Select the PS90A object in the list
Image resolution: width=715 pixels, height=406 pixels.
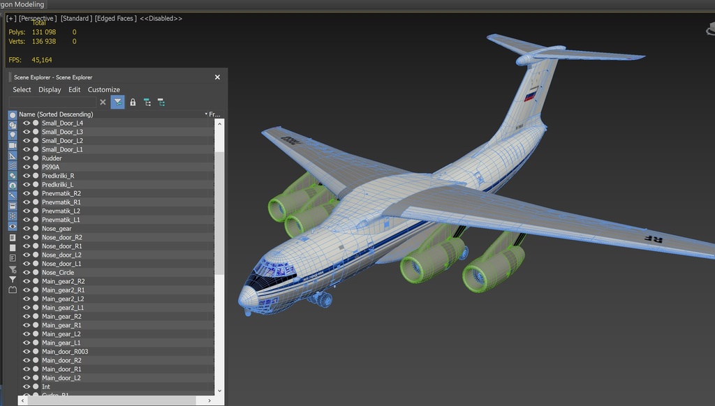click(50, 167)
